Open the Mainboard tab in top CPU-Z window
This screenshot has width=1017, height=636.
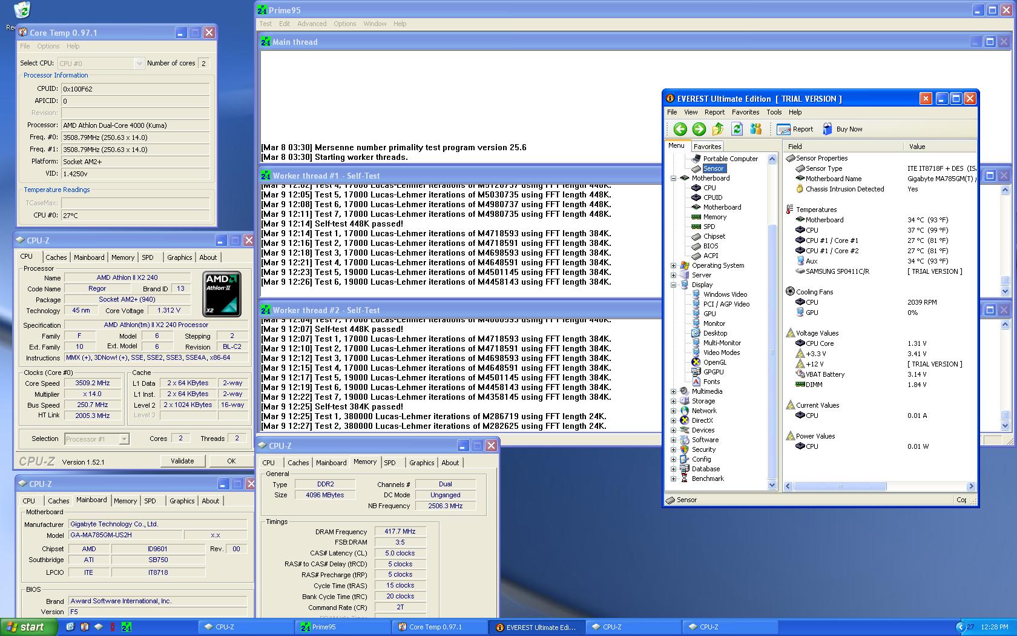point(89,257)
